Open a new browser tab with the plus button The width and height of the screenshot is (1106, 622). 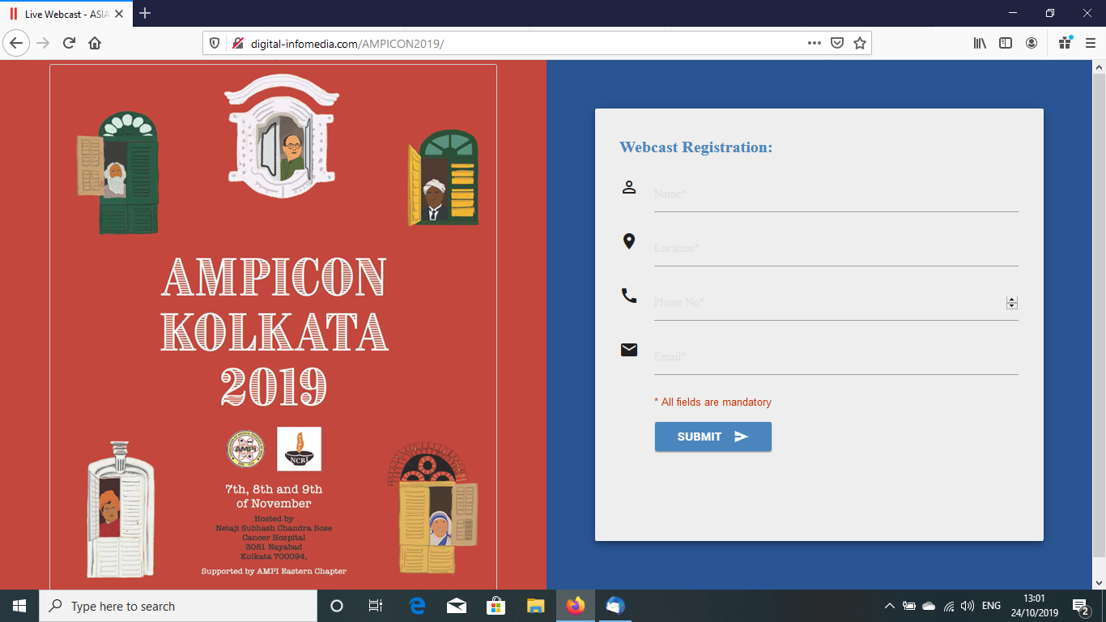(143, 13)
